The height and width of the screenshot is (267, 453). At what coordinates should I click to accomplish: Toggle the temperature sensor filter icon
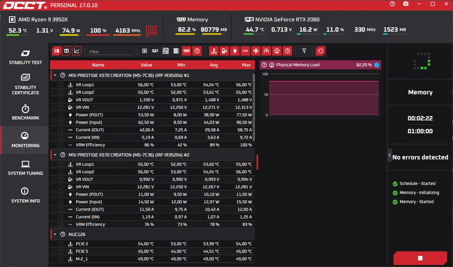pos(214,51)
